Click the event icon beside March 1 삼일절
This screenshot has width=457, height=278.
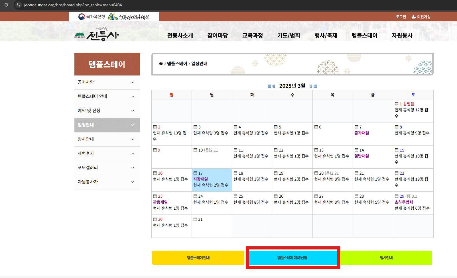click(397, 104)
